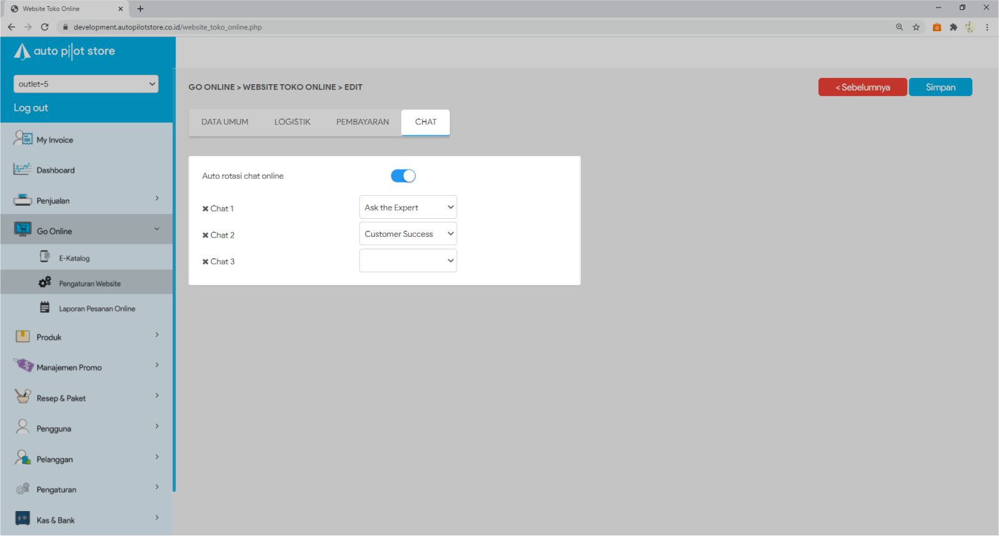The image size is (999, 536).
Task: Remove Chat 1 using its X icon
Action: 205,209
